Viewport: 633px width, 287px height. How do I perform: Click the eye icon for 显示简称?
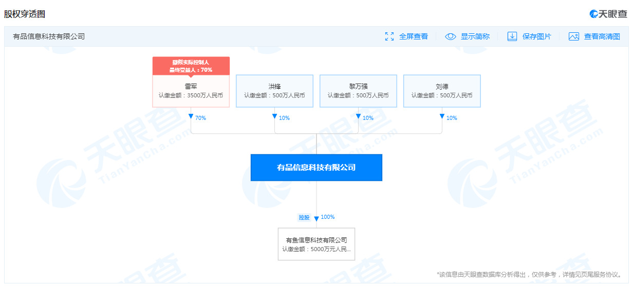pos(451,36)
